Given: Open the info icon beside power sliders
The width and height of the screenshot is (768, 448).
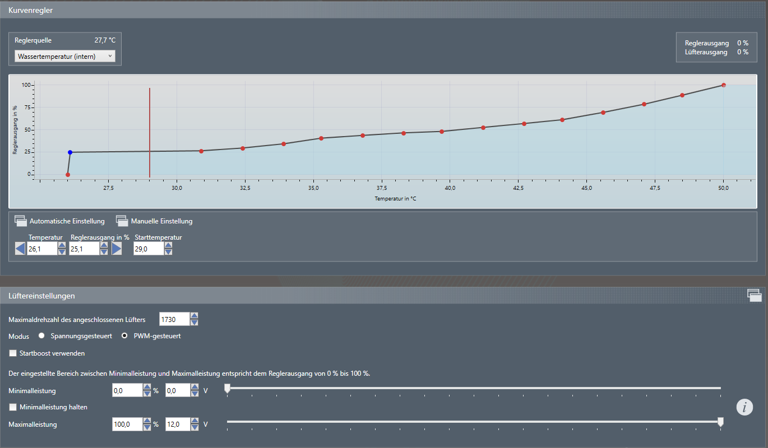Looking at the screenshot, I should (x=744, y=407).
